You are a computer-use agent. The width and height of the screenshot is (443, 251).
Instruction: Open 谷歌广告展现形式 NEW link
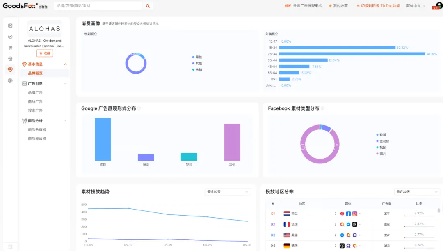pos(304,6)
